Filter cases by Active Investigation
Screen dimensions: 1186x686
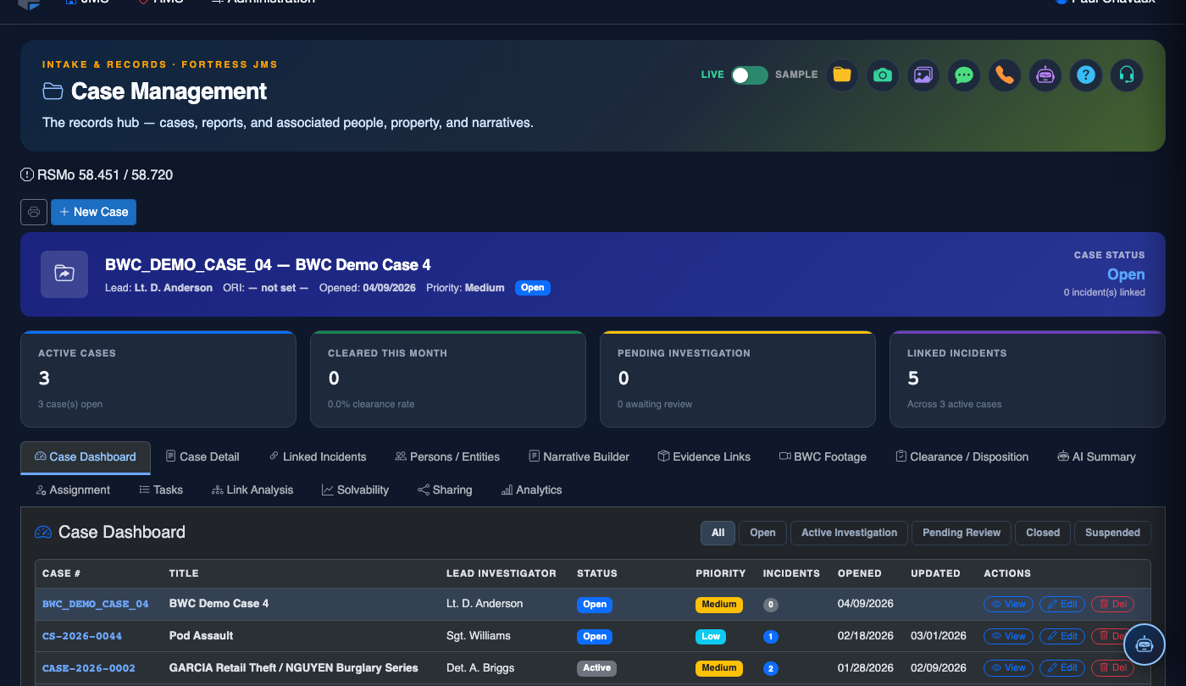(x=849, y=533)
